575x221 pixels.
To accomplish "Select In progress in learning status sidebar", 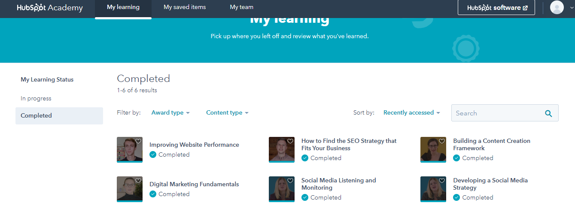I will [x=36, y=98].
